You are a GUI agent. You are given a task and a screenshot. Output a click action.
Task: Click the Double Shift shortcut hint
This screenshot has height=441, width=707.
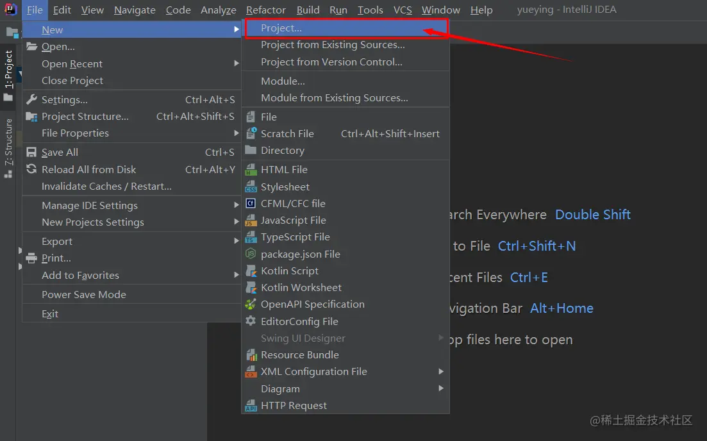point(592,214)
